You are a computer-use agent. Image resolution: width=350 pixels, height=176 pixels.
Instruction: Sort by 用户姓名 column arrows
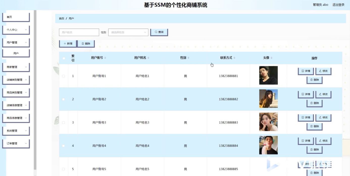click(x=148, y=58)
